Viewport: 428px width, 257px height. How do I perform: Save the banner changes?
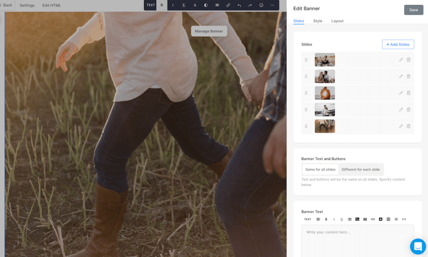point(413,10)
